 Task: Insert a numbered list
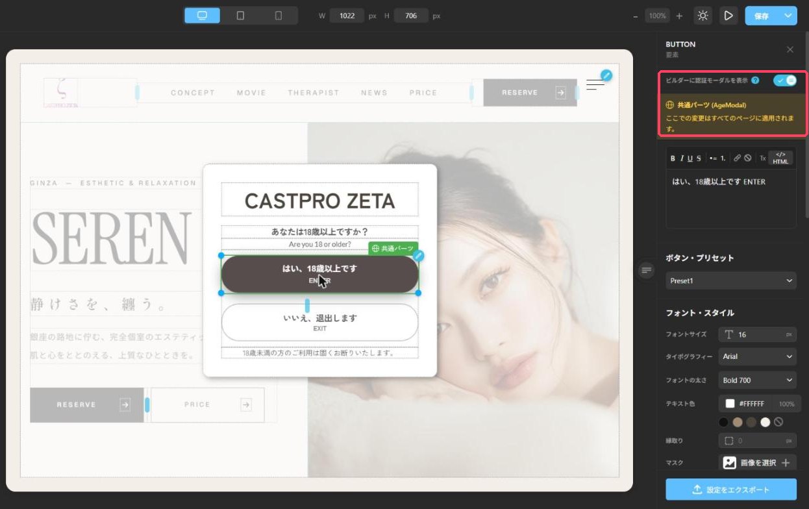click(x=723, y=158)
